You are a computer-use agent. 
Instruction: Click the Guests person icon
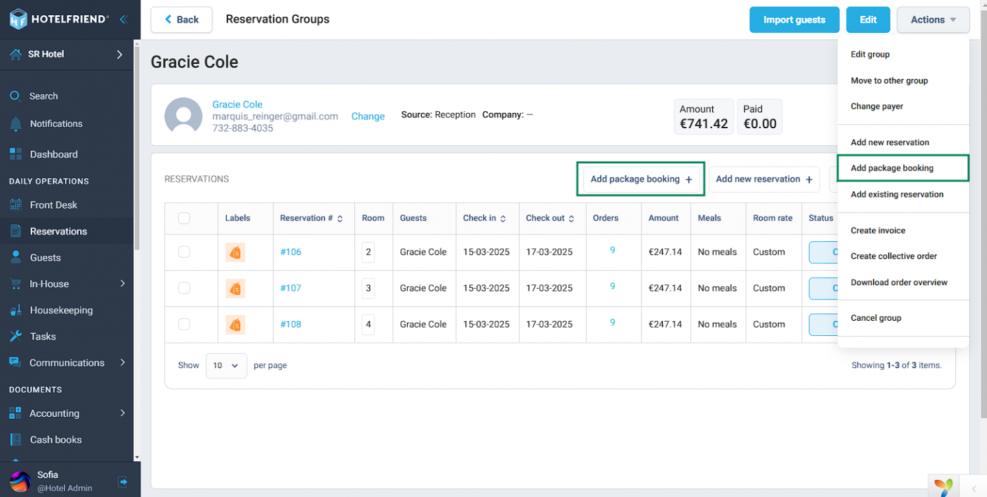tap(16, 258)
